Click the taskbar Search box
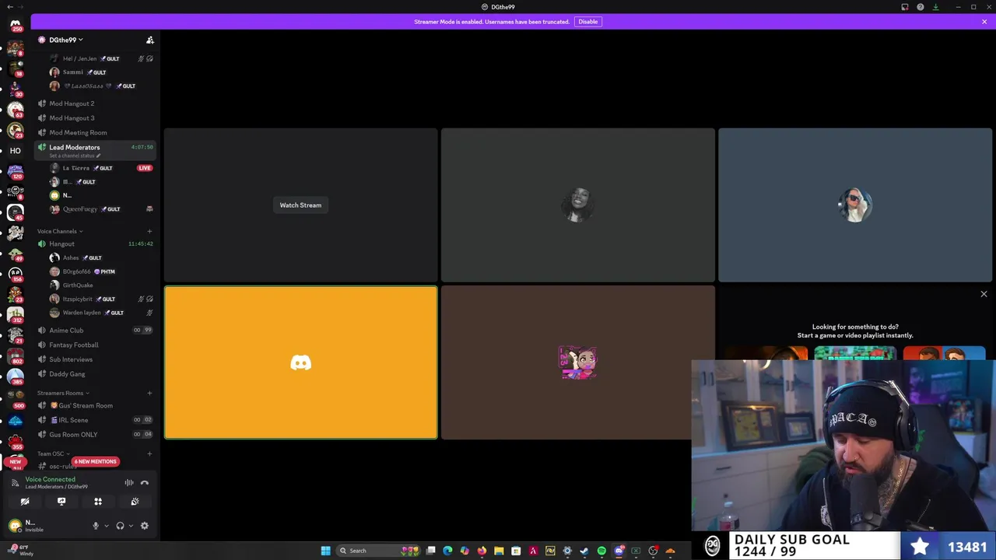996x560 pixels. (x=380, y=551)
